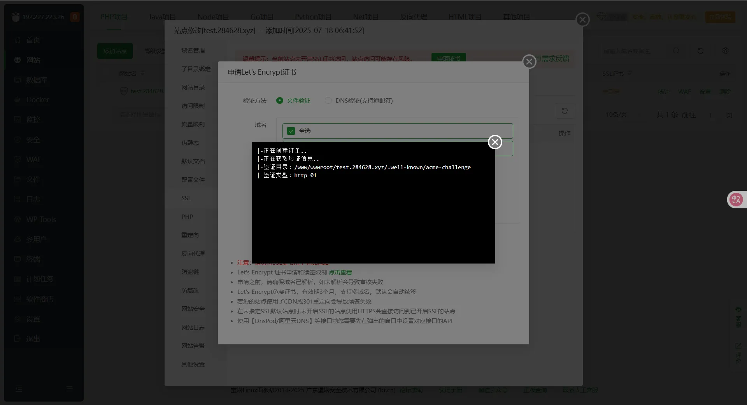
Task: Click the search magnifier icon in site list
Action: [x=676, y=51]
